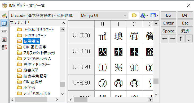Screen dimensions: 194x103
Task: Click character grid scroll up arrow
Action: tap(156, 23)
